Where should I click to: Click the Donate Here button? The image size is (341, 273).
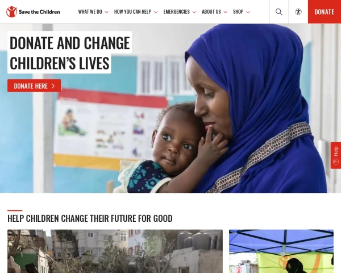(x=34, y=86)
